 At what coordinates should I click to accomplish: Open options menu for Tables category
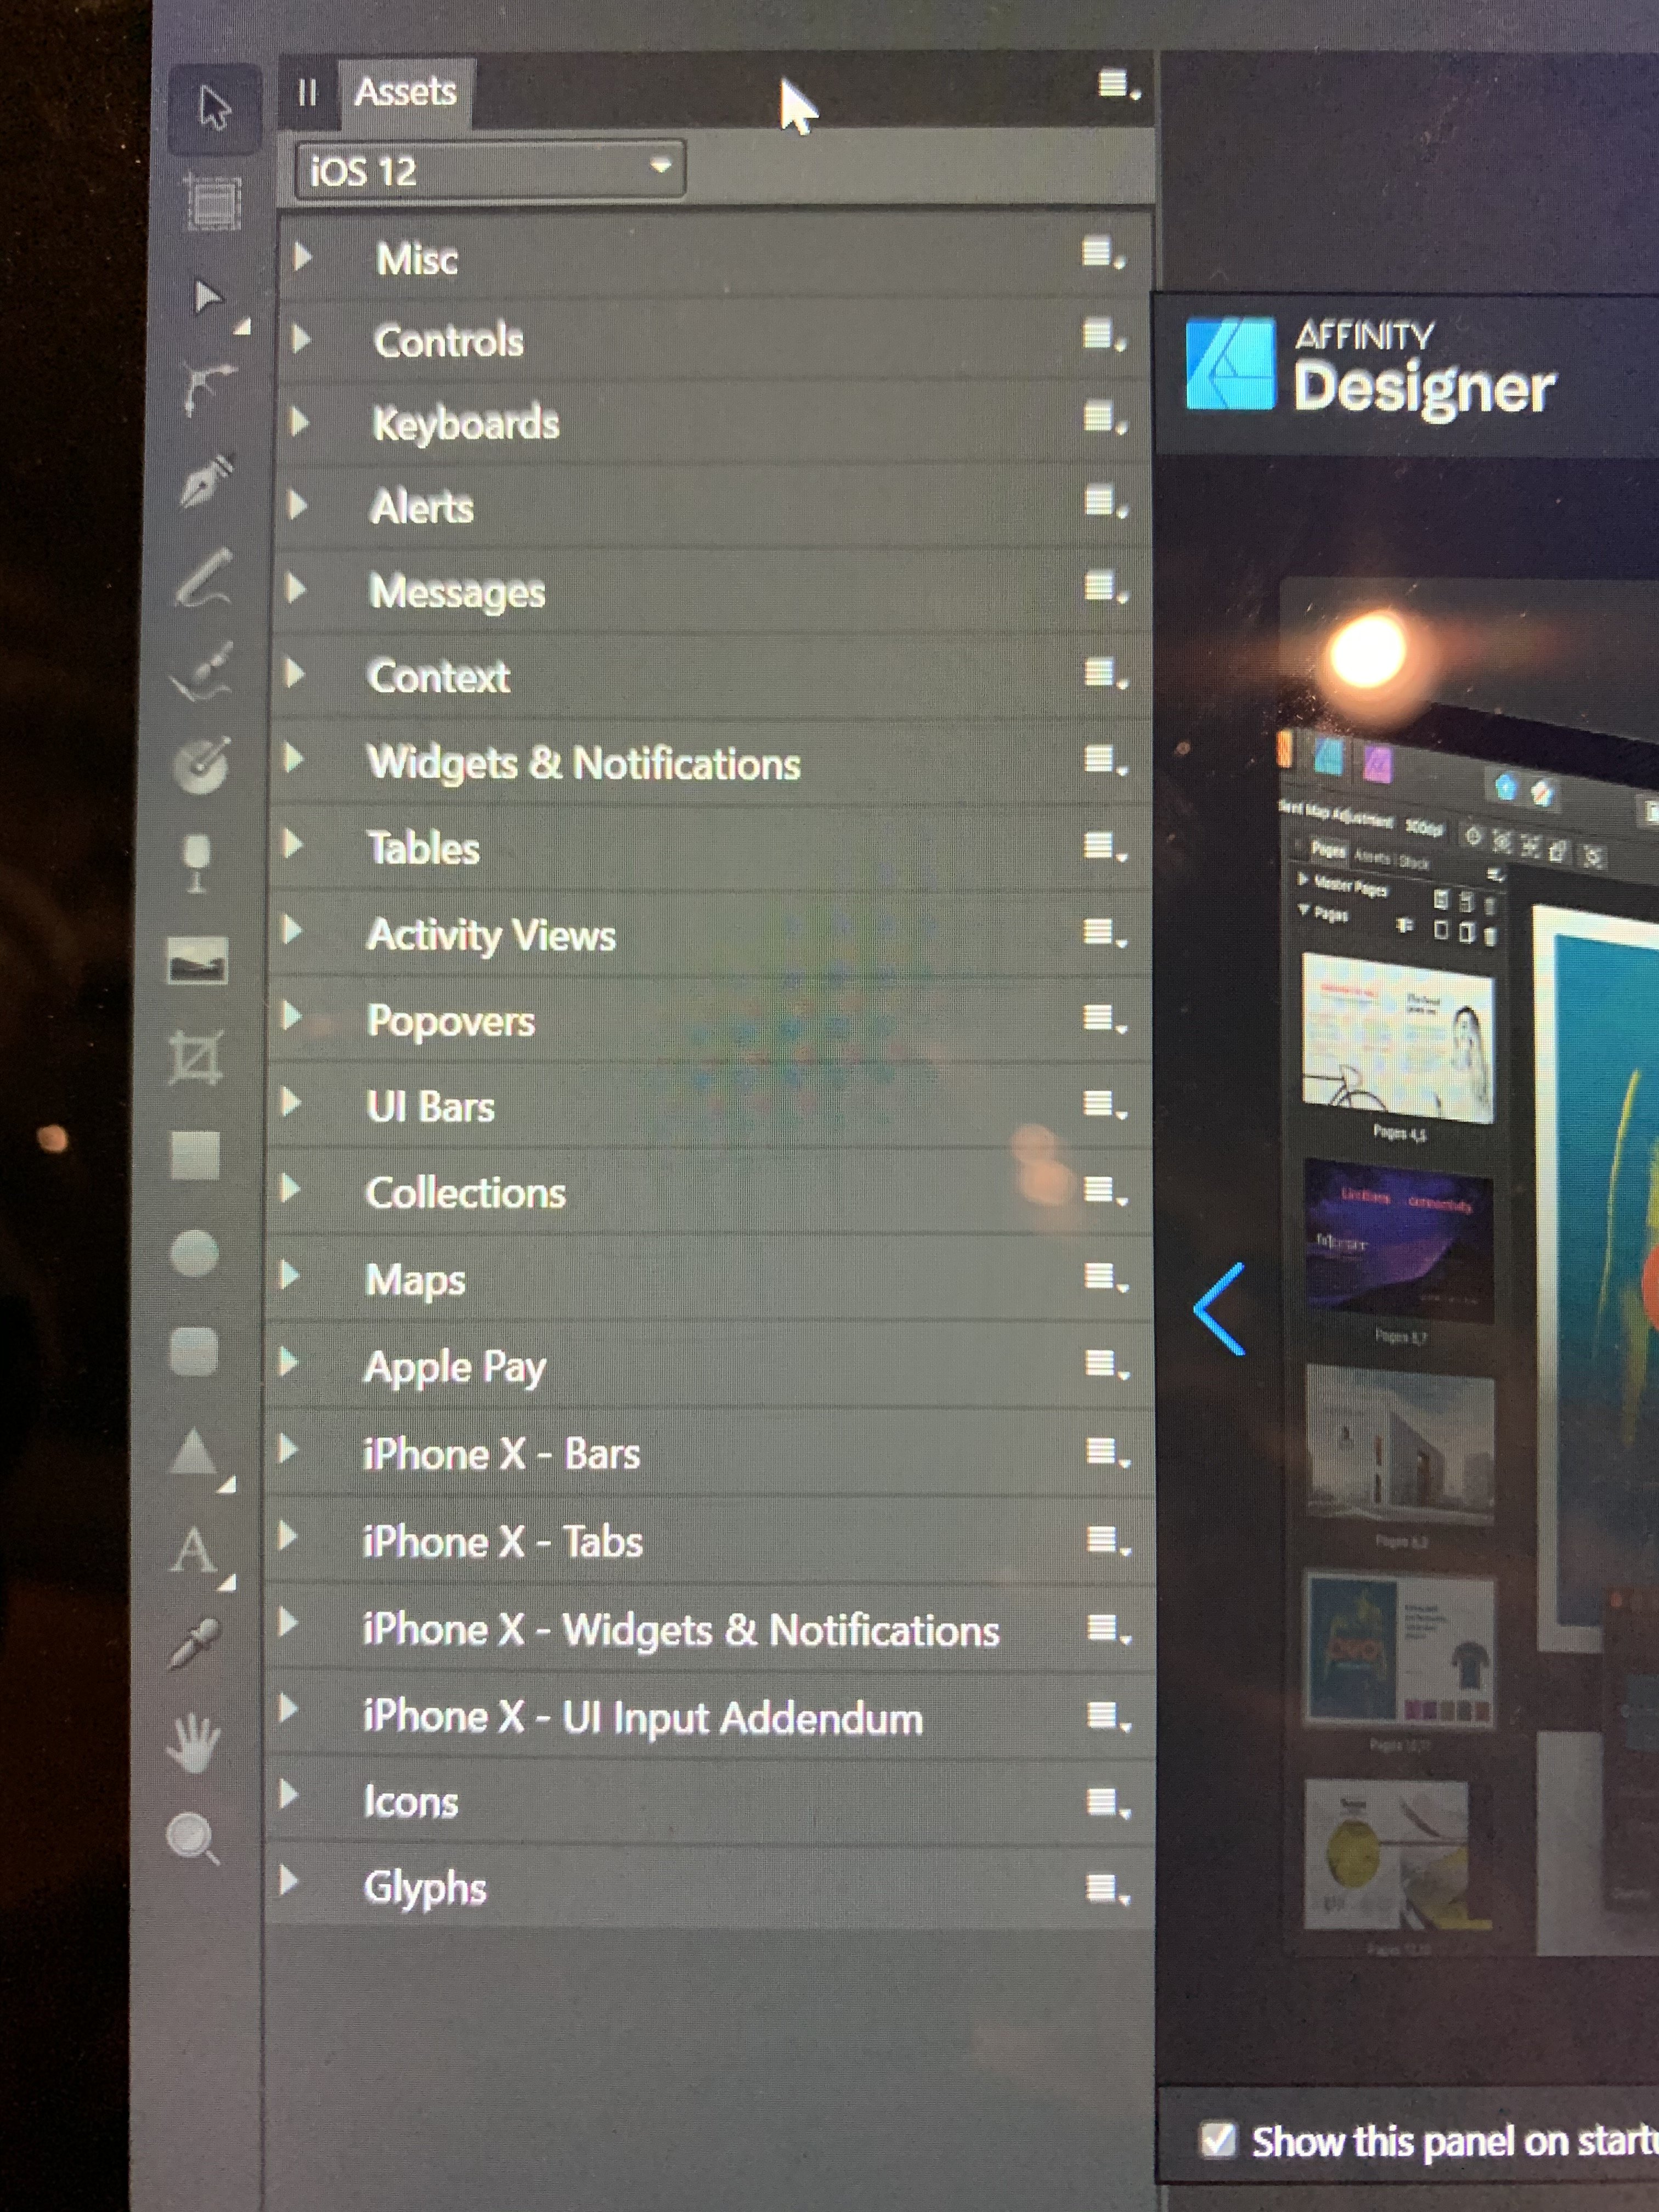1106,847
